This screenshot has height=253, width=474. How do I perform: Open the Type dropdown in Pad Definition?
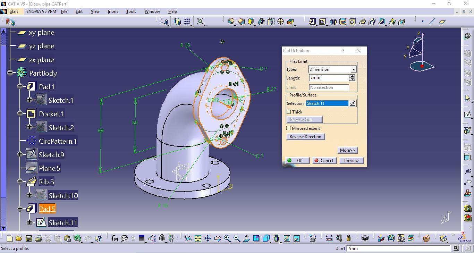353,69
